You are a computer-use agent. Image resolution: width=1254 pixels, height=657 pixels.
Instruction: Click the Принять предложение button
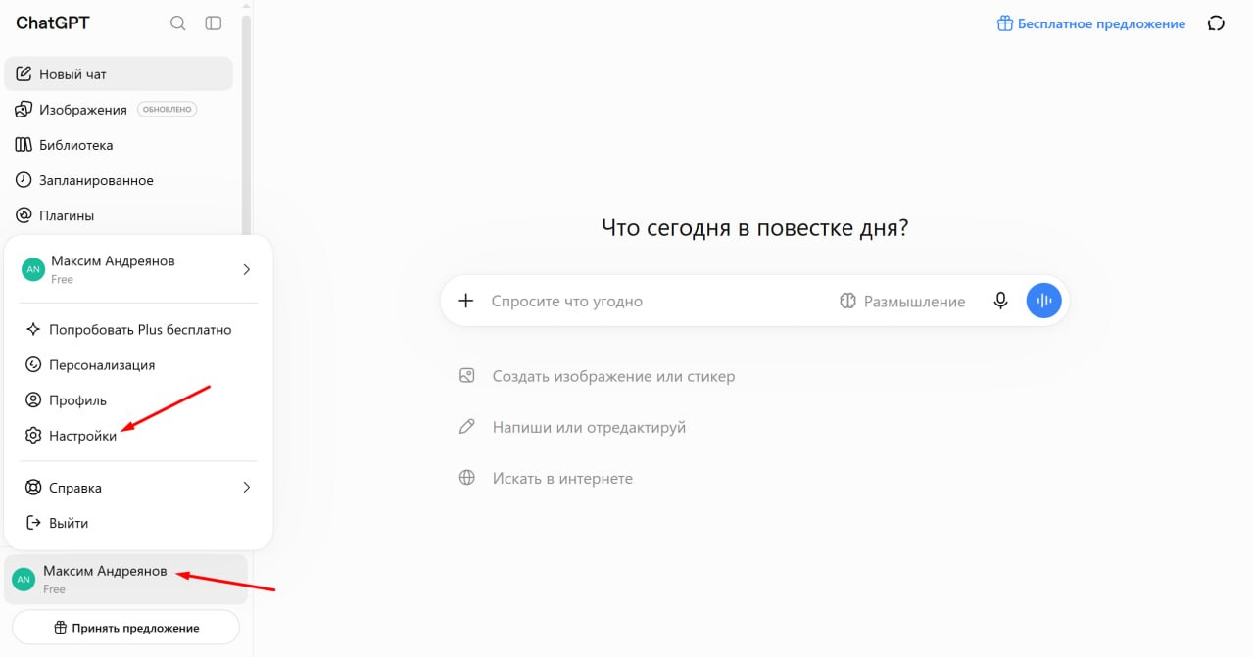click(x=125, y=628)
